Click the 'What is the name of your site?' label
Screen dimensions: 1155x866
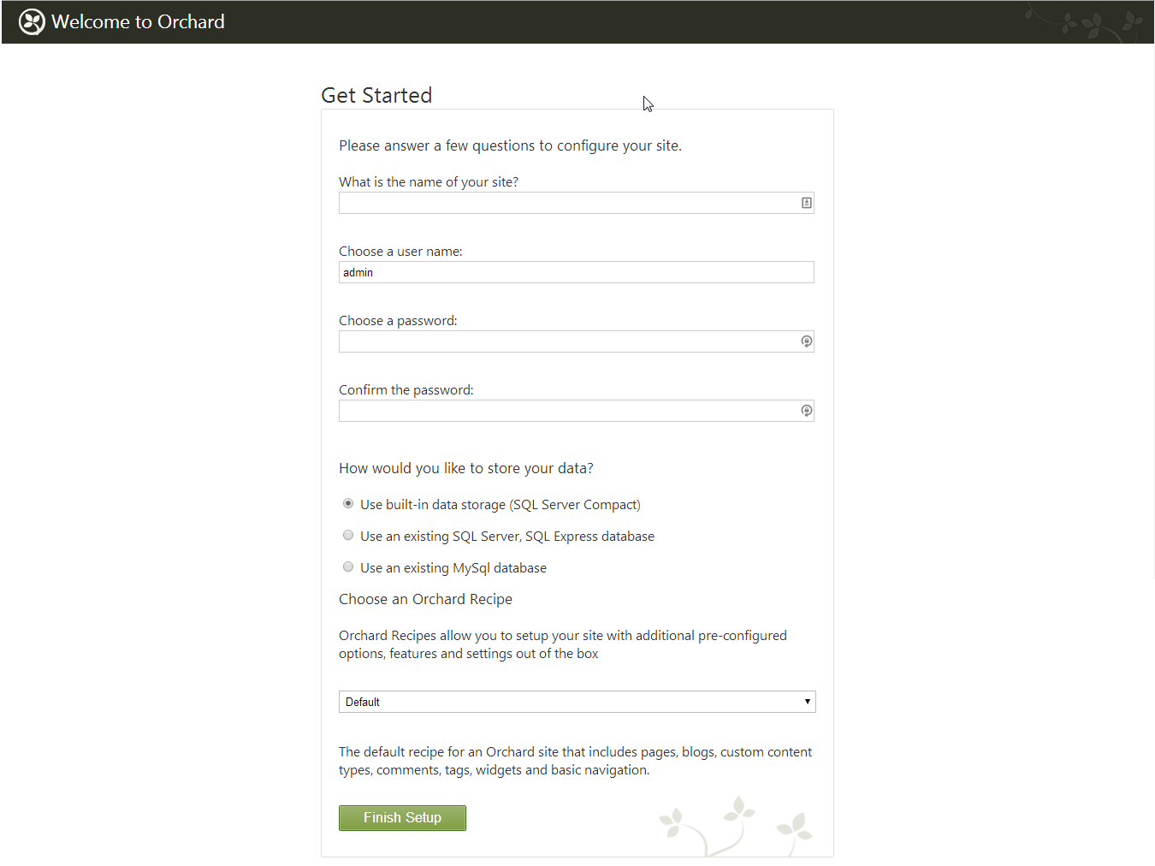click(429, 182)
